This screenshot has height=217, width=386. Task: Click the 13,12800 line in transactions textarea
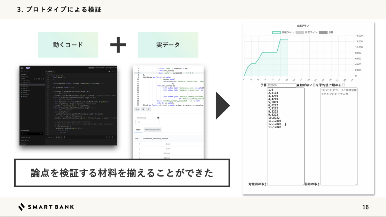pos(275,127)
